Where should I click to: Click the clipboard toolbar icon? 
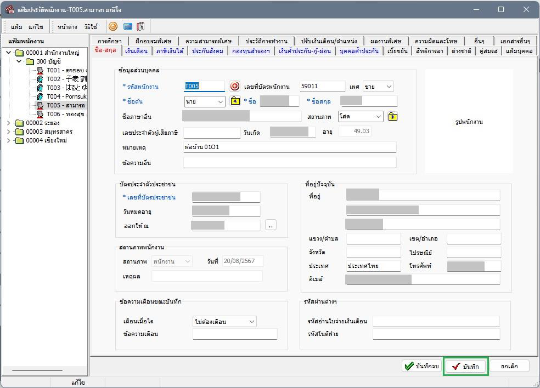click(x=140, y=26)
